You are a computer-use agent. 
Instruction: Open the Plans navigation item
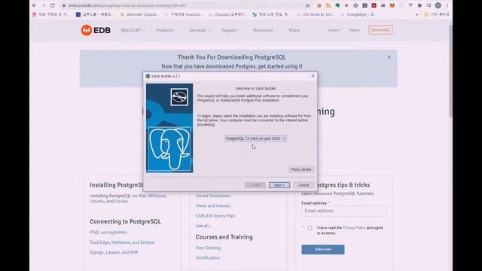(x=294, y=30)
